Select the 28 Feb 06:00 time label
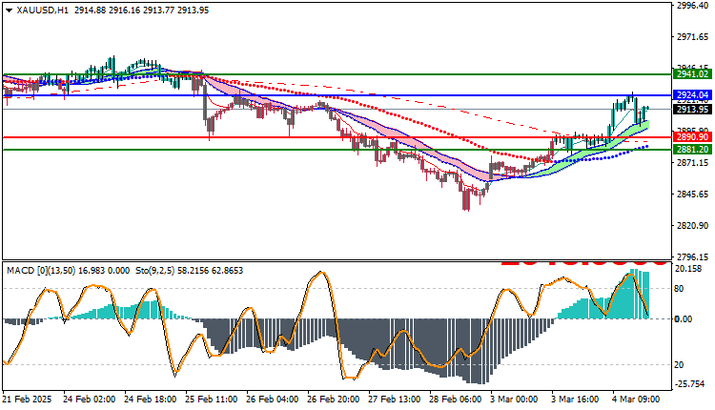The image size is (715, 410). (x=456, y=400)
